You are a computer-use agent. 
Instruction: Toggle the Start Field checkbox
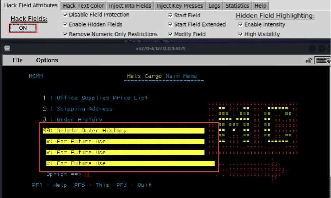point(171,15)
